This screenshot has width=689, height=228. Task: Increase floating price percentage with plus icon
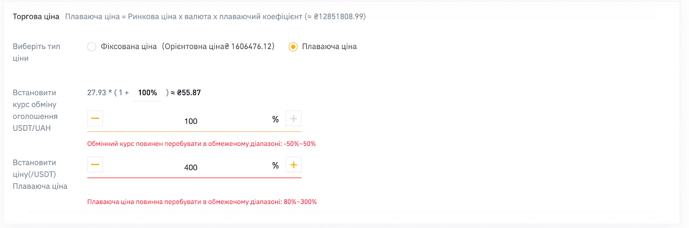[294, 165]
